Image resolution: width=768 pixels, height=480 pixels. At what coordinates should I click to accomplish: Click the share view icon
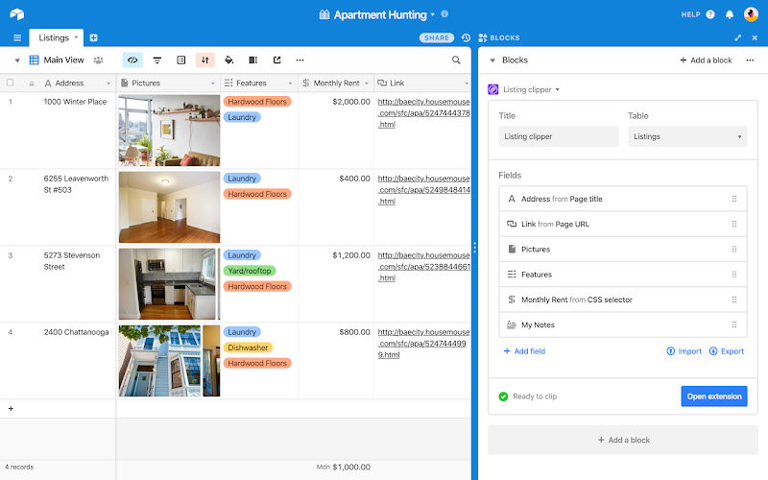(277, 60)
